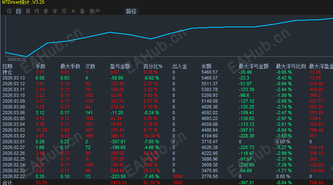Click the 最大浮亏比例 column header
The image size is (333, 185).
[291, 66]
